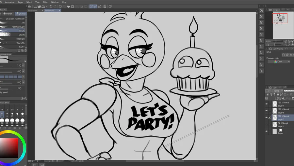Open the Layer menu
The image size is (294, 166).
point(21,2)
